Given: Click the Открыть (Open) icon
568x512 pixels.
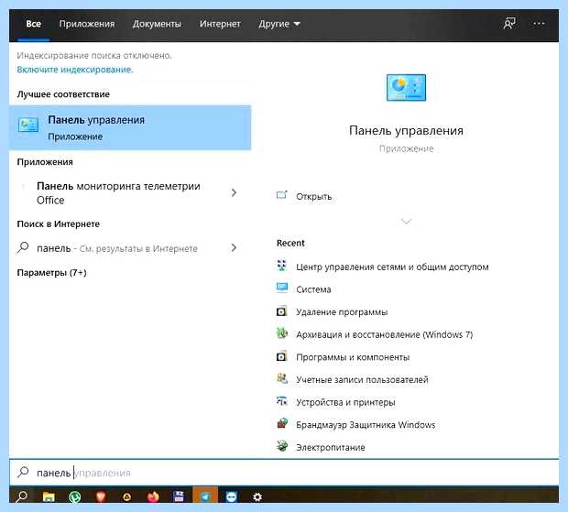Looking at the screenshot, I should [x=282, y=195].
